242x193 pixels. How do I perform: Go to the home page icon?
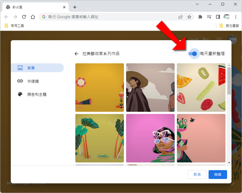33,17
